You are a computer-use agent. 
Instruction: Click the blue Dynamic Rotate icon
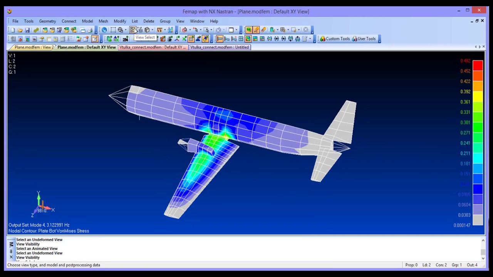point(104,30)
